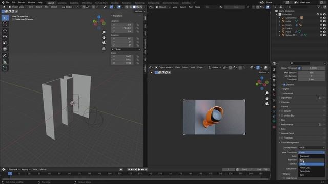Open Display Device sRGB dropdown
This screenshot has width=328, height=184.
tap(312, 148)
